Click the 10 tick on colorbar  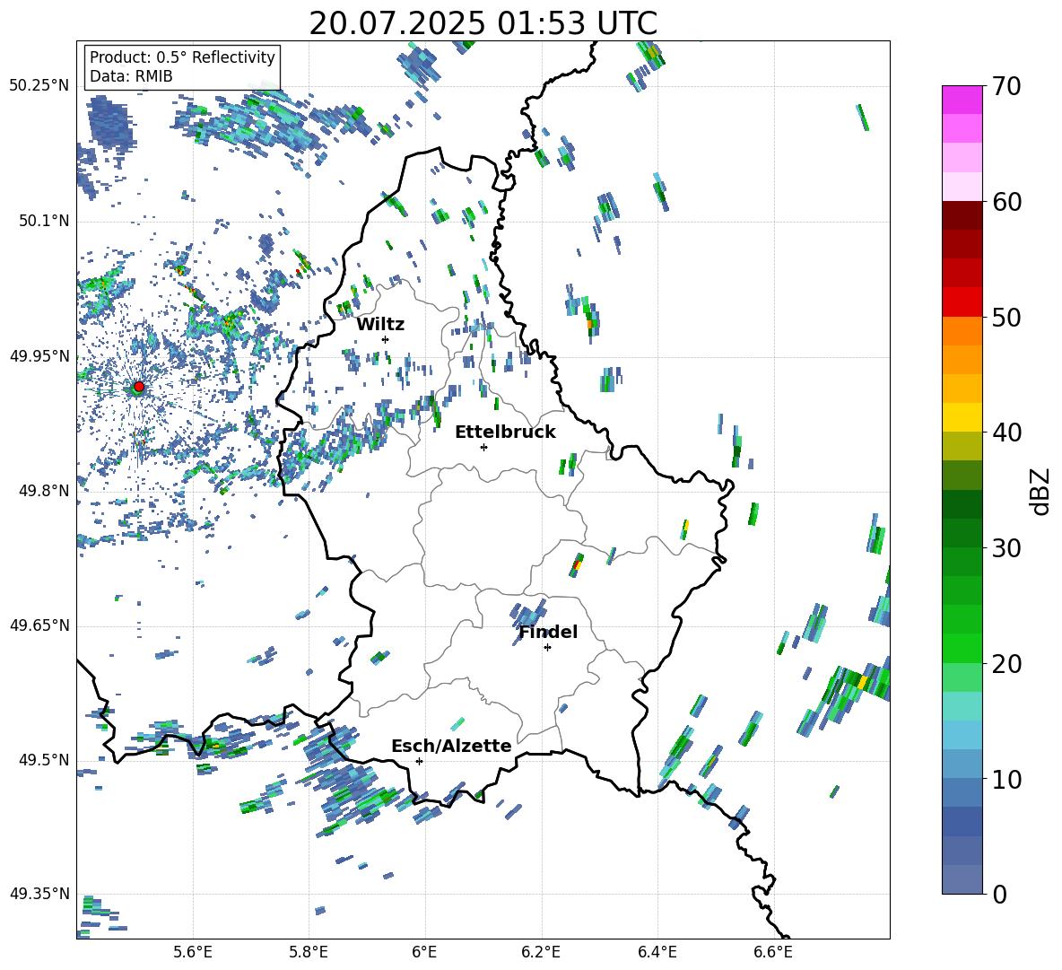(x=1007, y=779)
